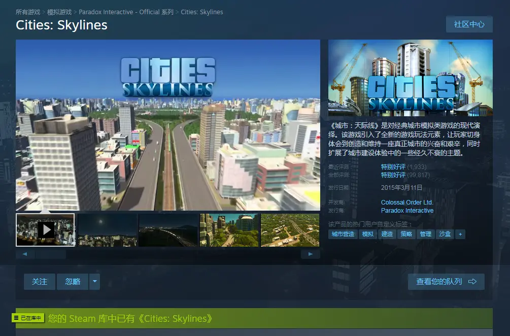The height and width of the screenshot is (336, 510).
Task: Select the night sky moon screenshot thumbnail
Action: click(108, 230)
